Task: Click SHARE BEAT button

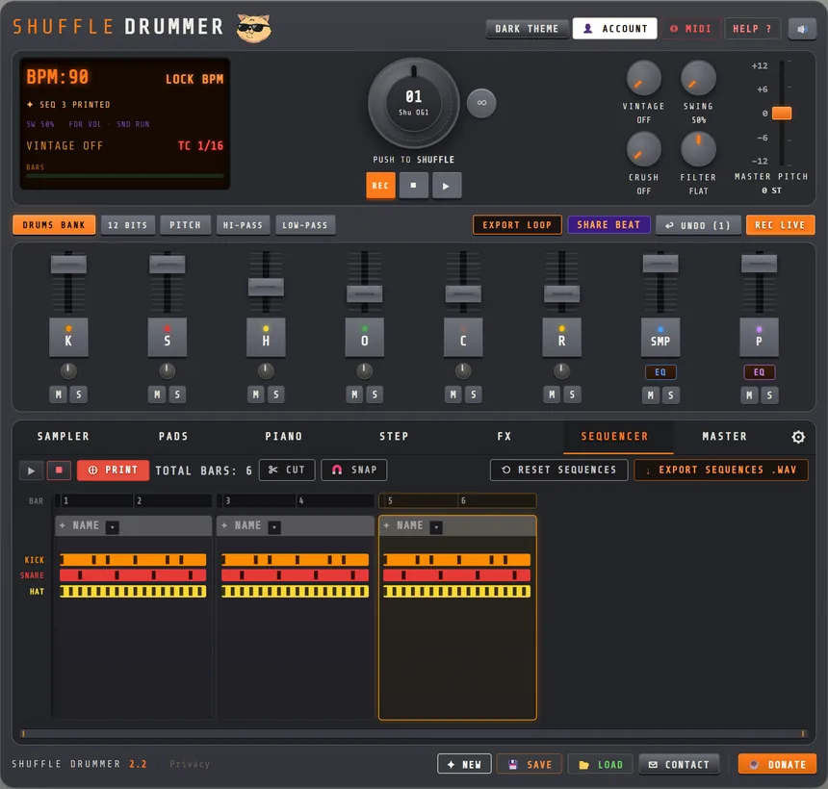Action: pyautogui.click(x=608, y=225)
